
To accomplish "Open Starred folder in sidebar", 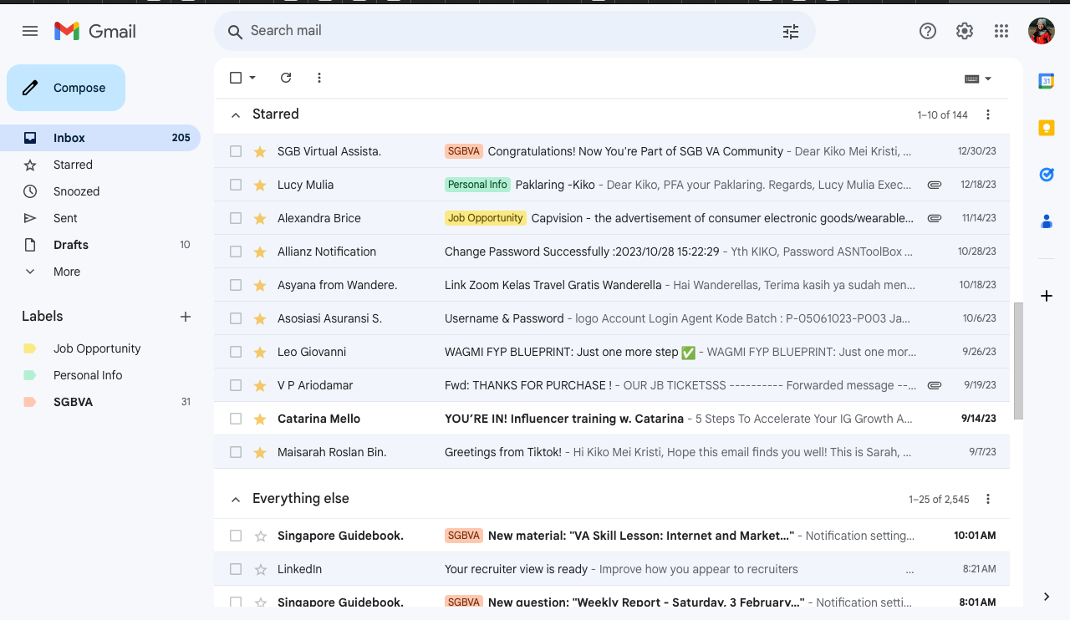I will pos(100,165).
